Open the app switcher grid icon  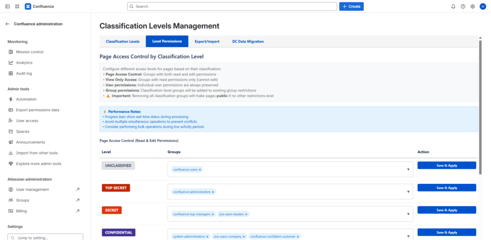pyautogui.click(x=17, y=7)
